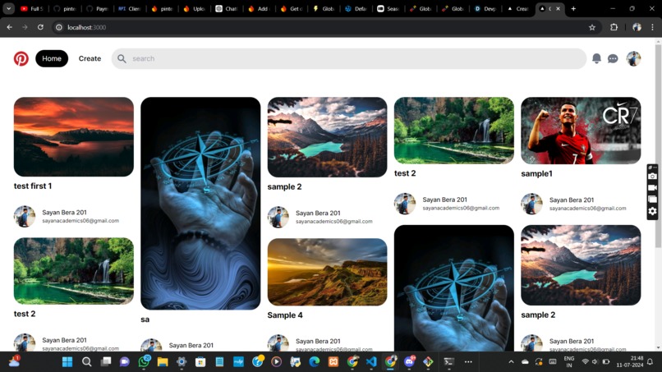
Task: Switch to the 'Devp' tab
Action: (485, 8)
